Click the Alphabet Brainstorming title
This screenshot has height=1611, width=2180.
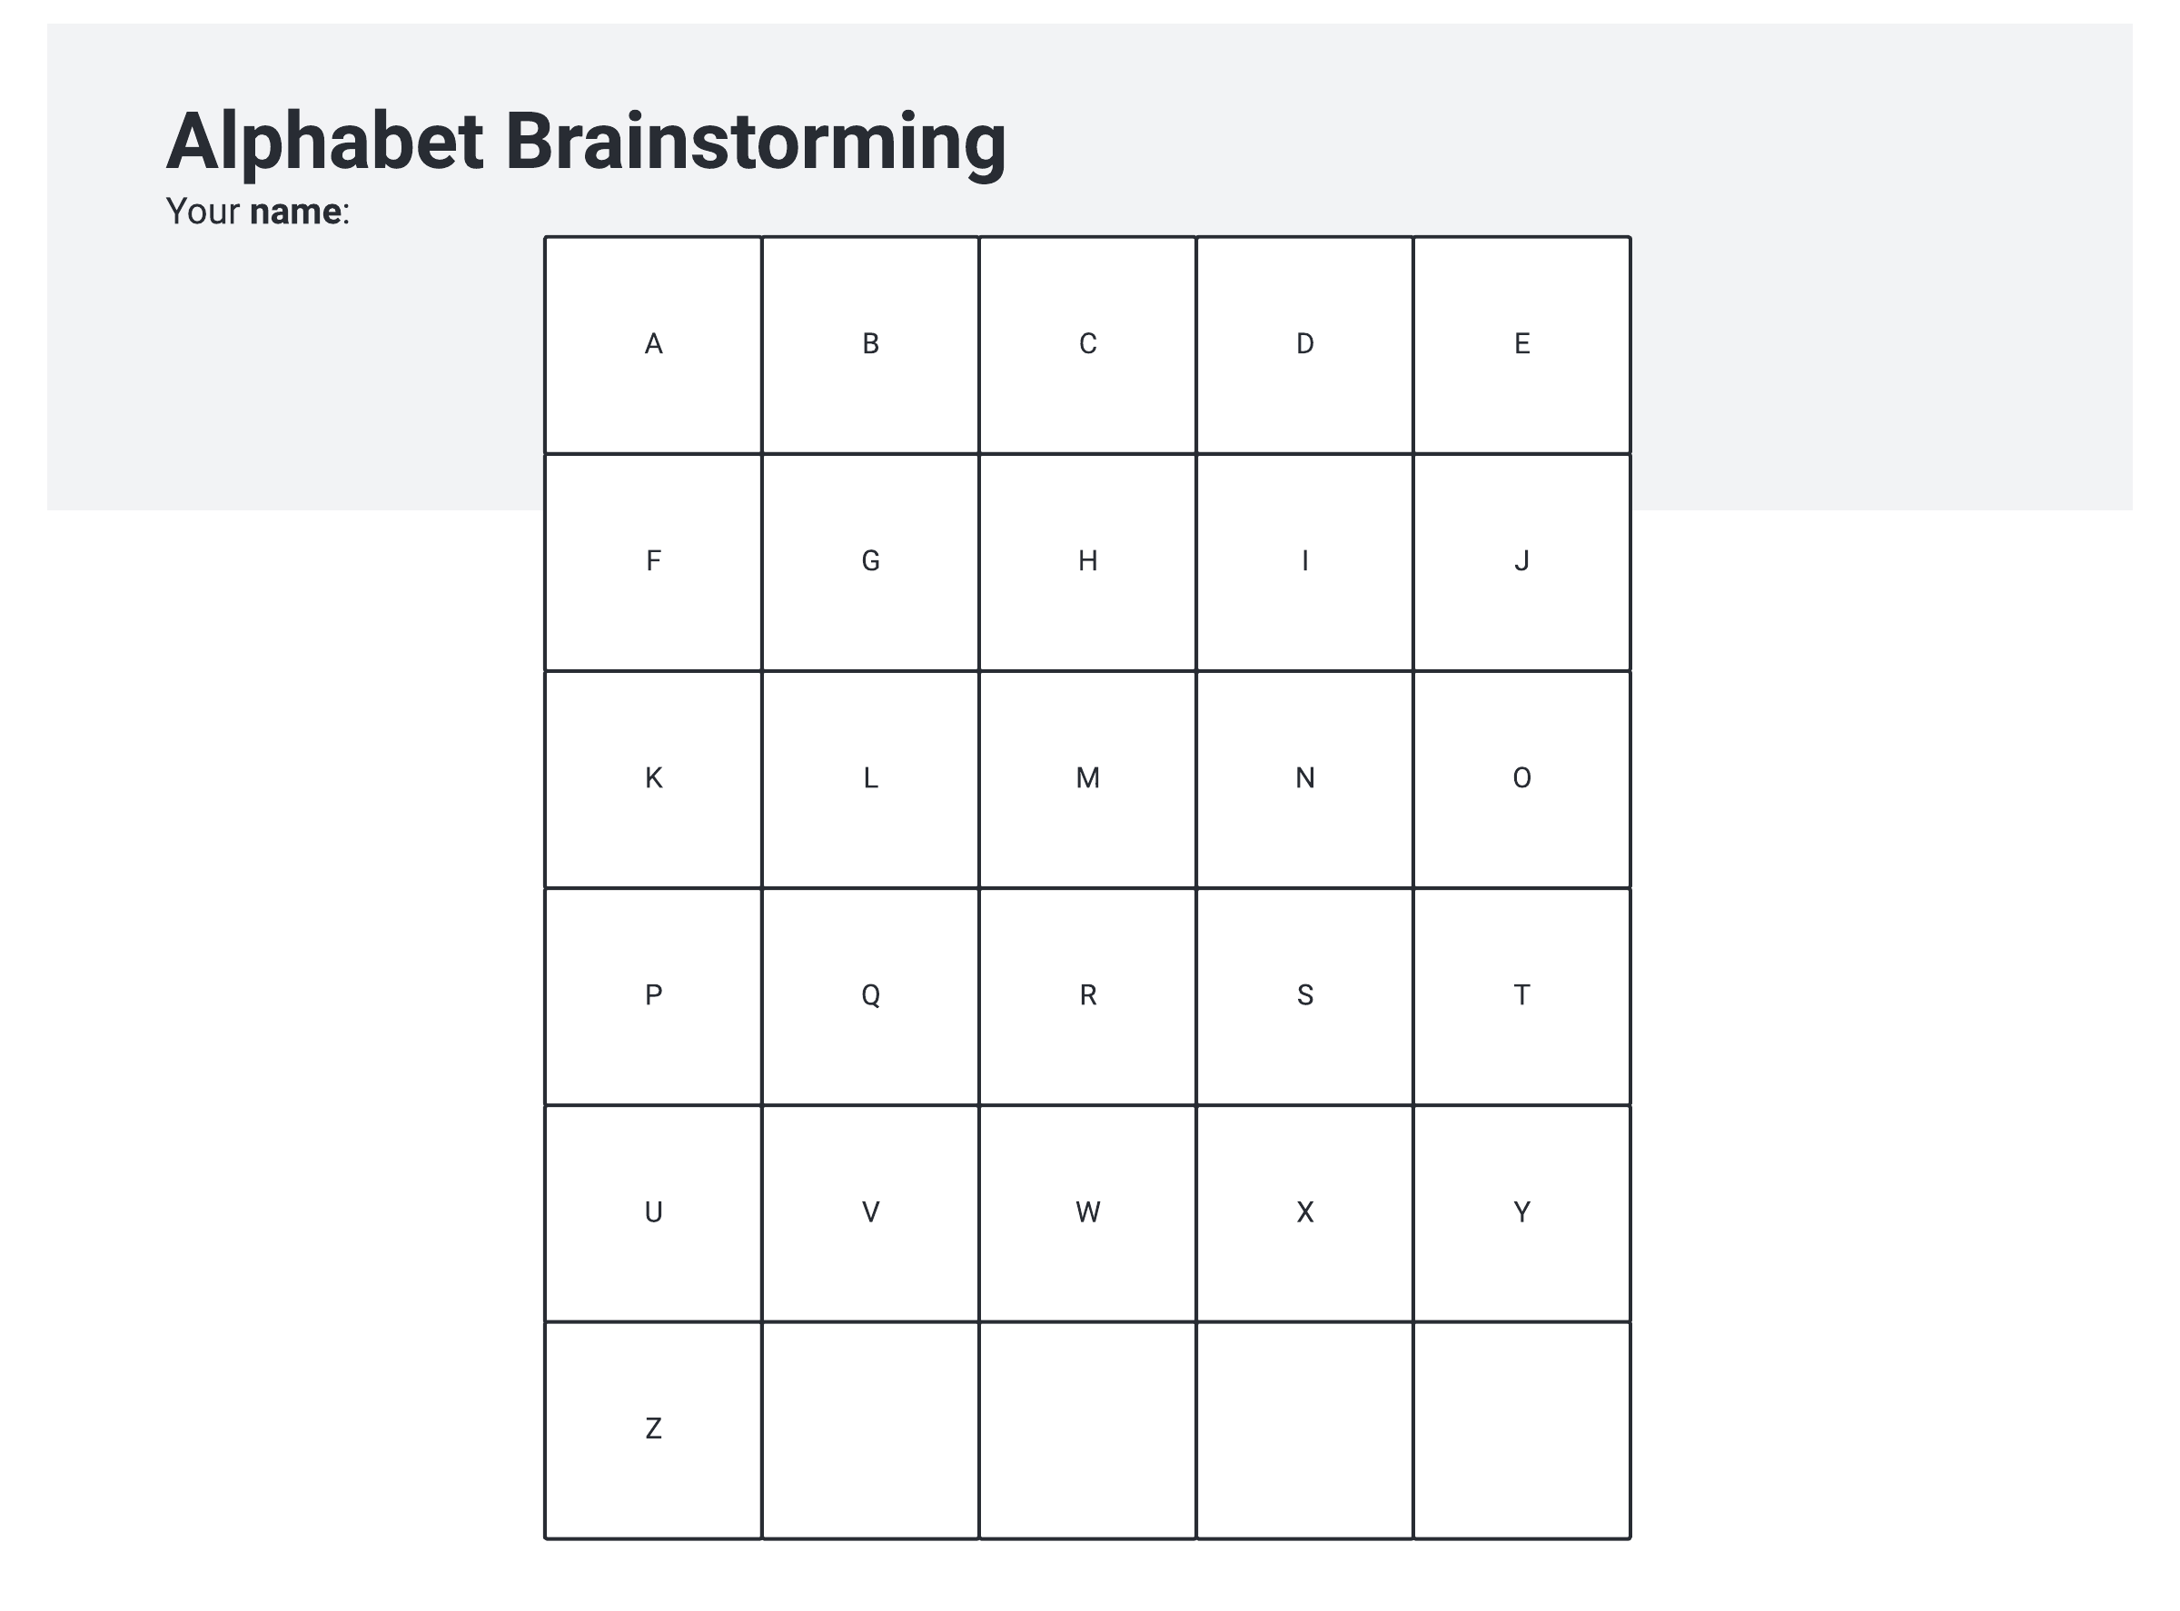585,142
